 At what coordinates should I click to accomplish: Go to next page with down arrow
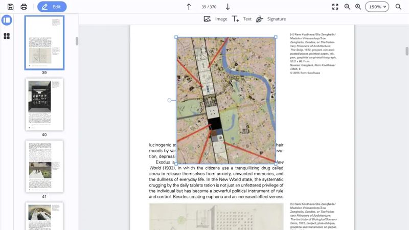(228, 7)
